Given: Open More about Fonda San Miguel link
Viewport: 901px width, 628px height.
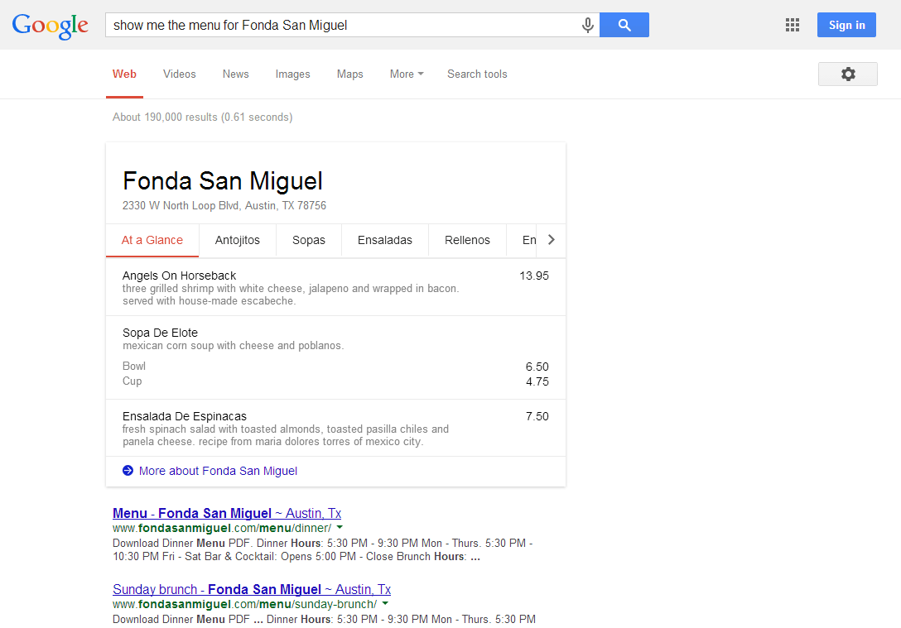Looking at the screenshot, I should (219, 471).
